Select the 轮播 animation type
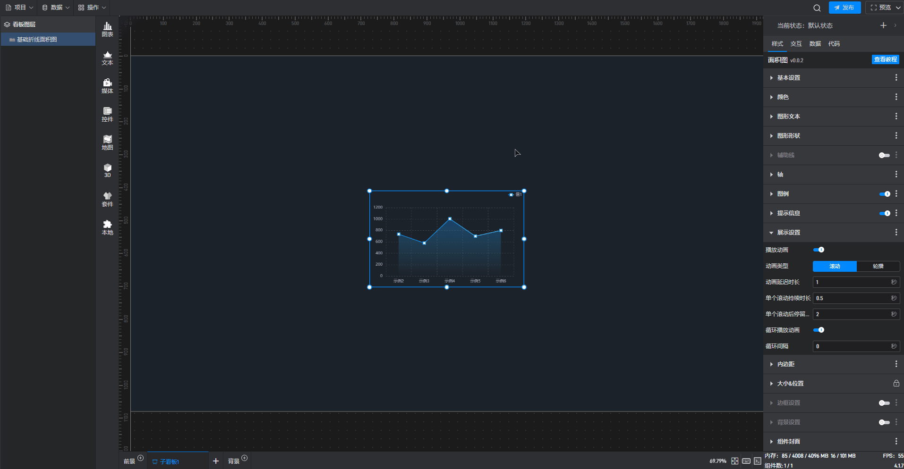 pos(878,266)
